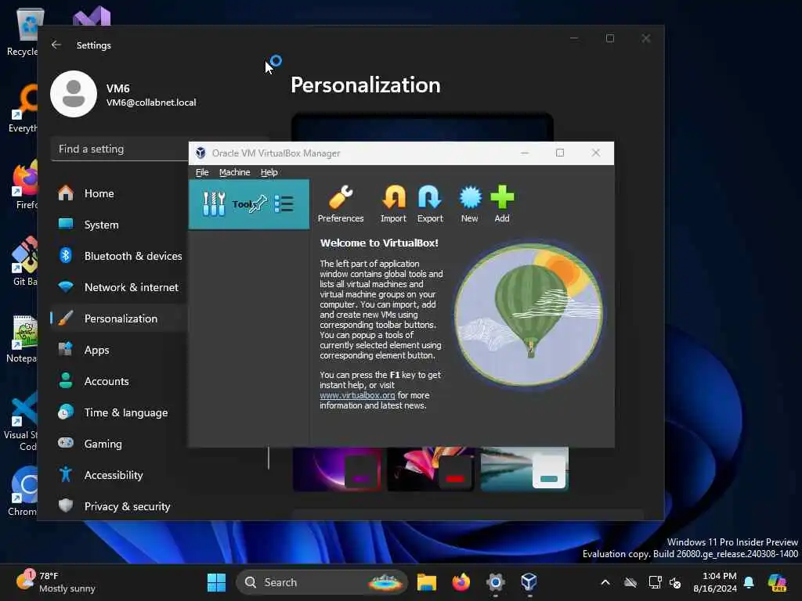Open Accounts settings category
The image size is (802, 601).
119,381
